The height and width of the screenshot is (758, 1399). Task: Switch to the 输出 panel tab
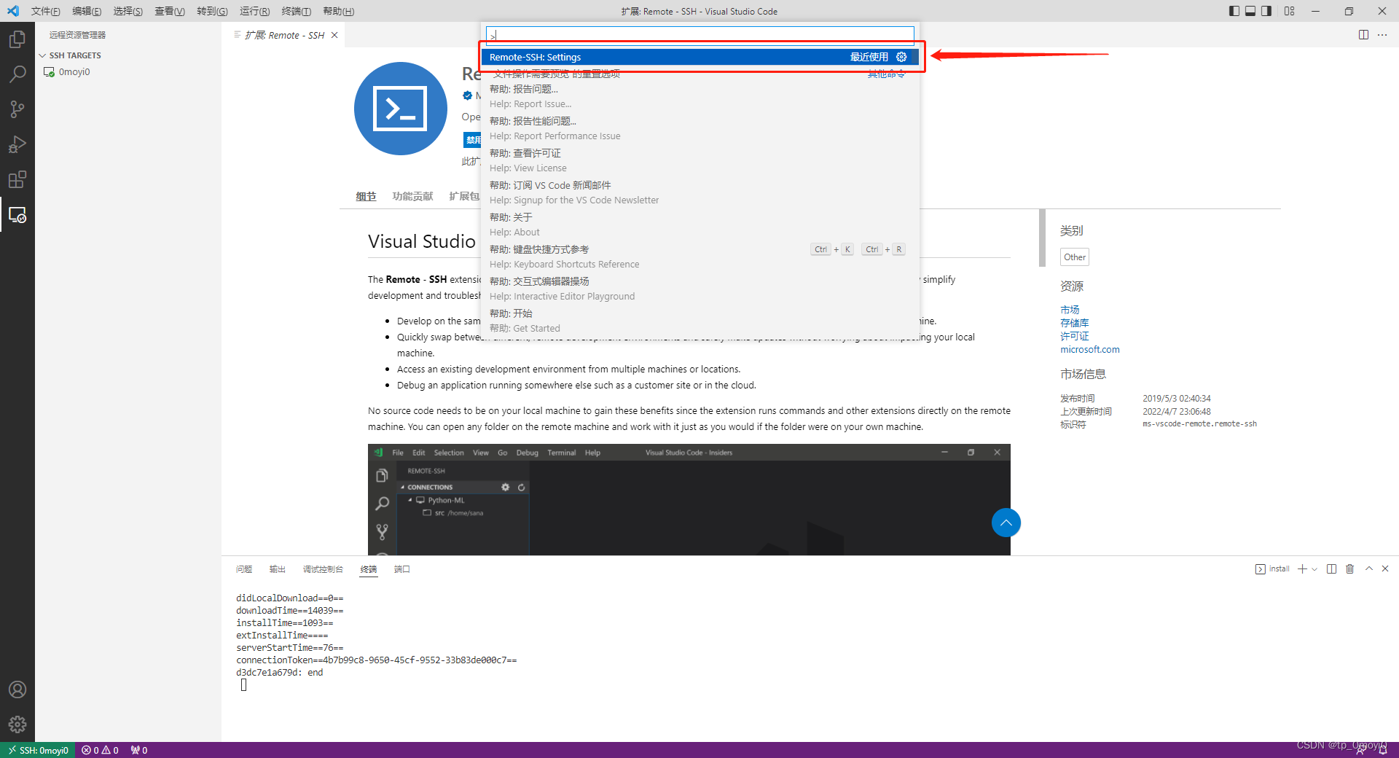pos(277,569)
